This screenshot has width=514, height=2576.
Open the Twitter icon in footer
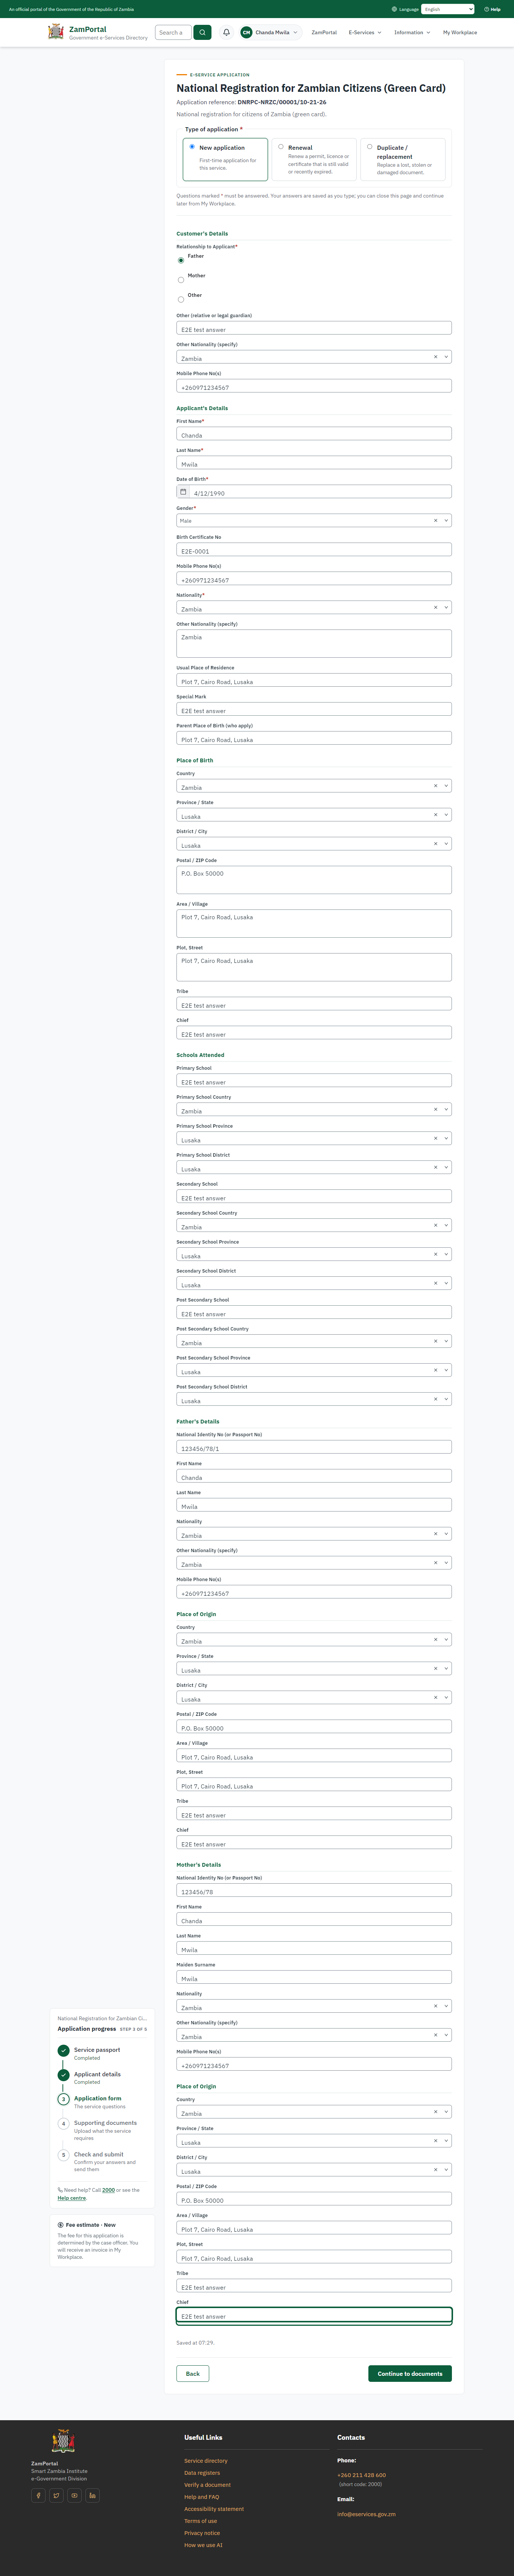tap(56, 2495)
